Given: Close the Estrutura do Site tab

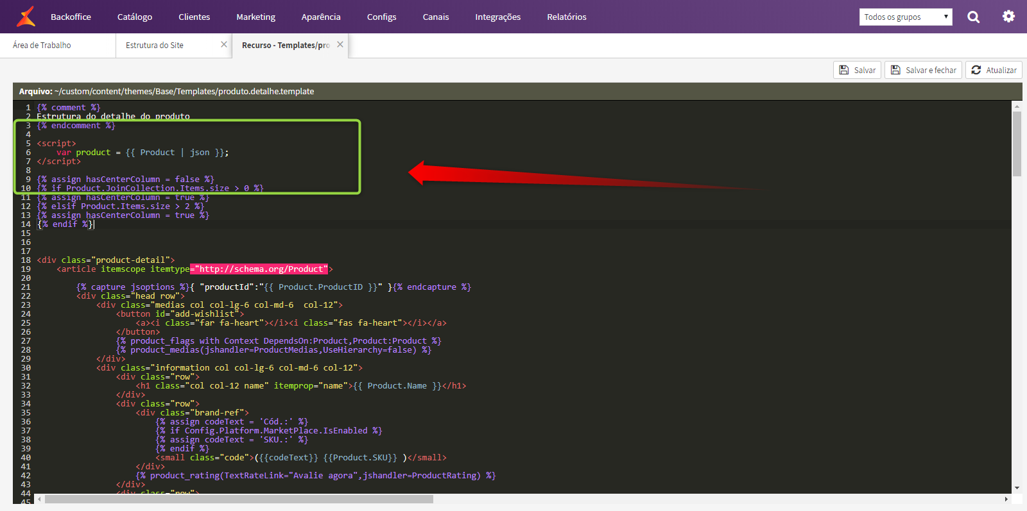Looking at the screenshot, I should (224, 44).
